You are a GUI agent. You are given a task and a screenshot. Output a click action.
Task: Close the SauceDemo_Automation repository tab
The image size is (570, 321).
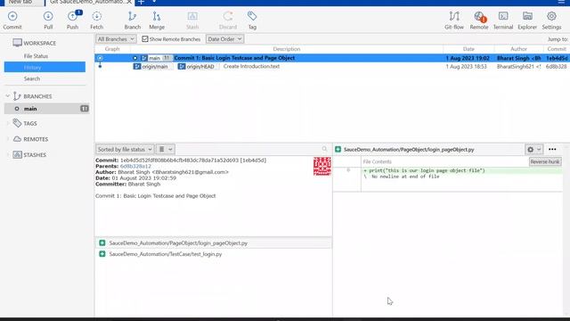tap(129, 2)
